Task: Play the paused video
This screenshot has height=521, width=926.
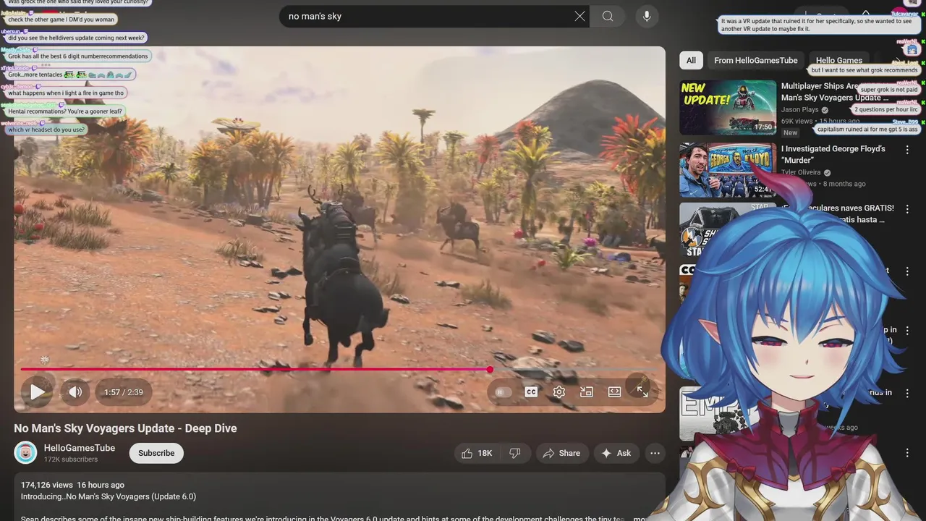Action: pos(38,392)
